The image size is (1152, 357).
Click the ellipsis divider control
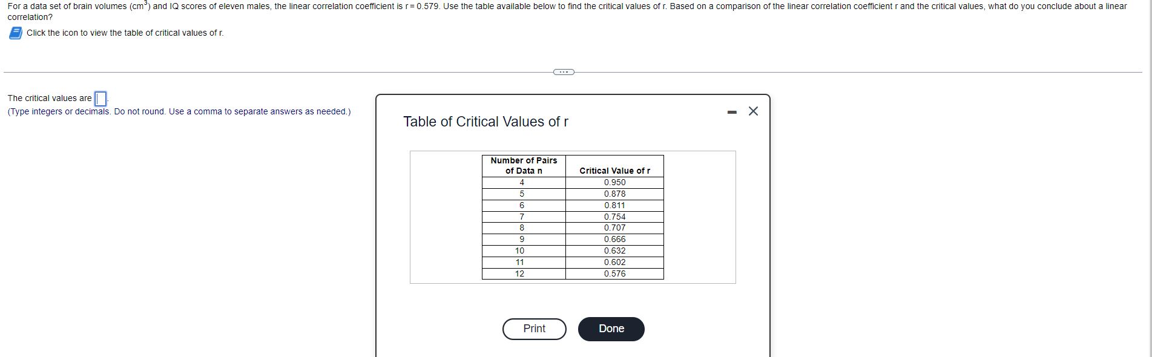pos(563,71)
